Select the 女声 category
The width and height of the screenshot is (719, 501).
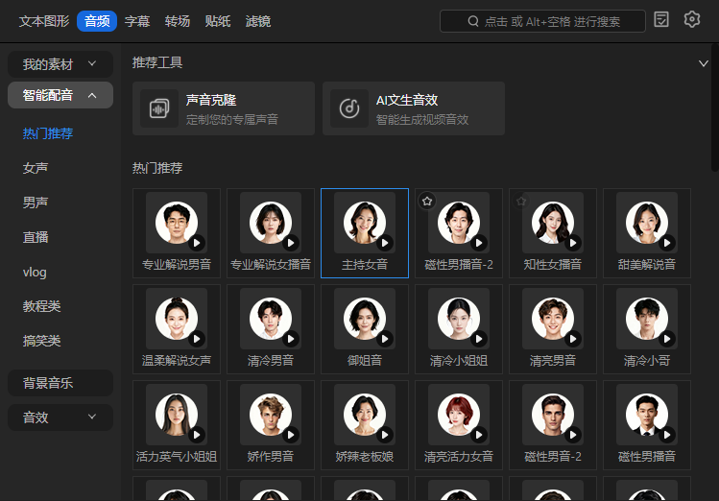(36, 168)
